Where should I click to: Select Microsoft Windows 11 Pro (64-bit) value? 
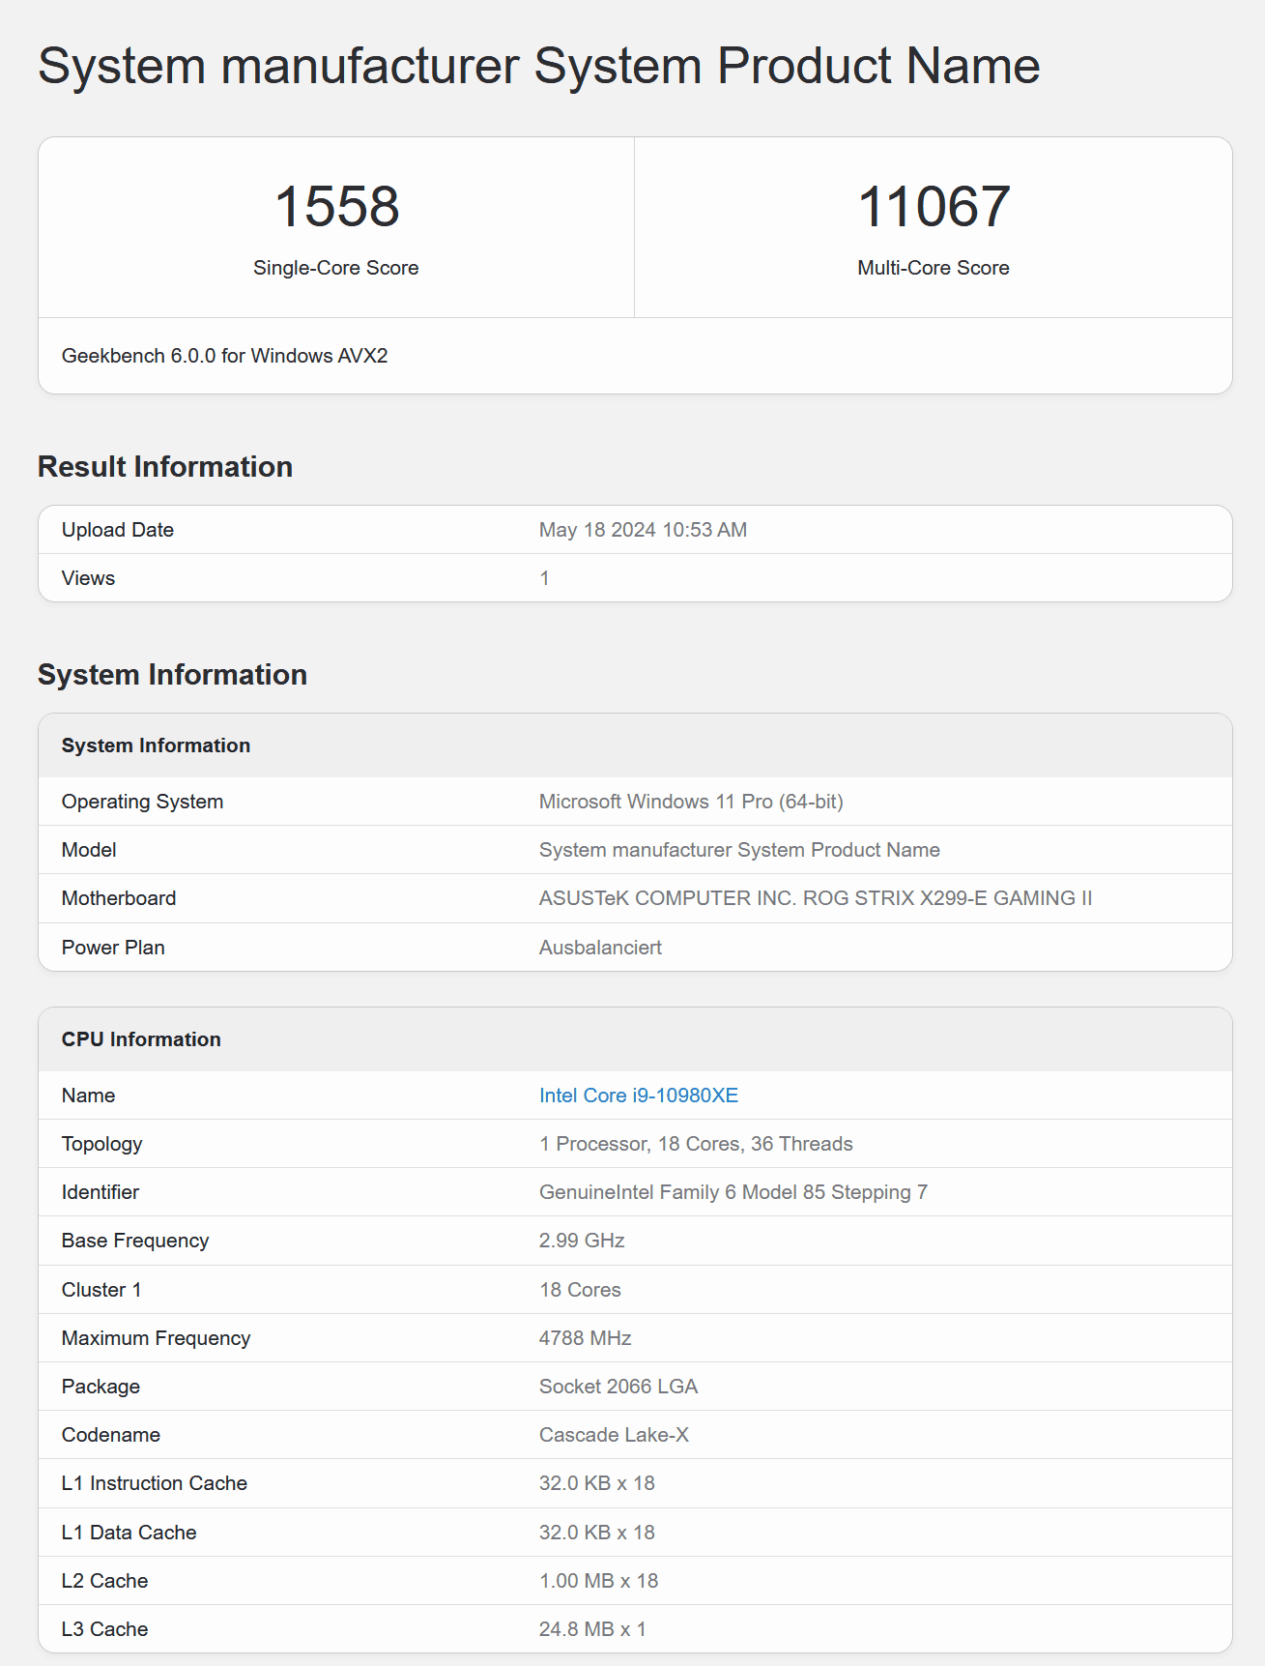tap(691, 802)
